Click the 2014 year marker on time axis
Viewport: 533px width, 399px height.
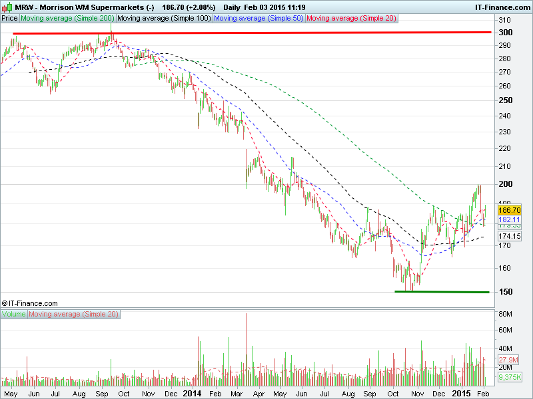coord(192,394)
